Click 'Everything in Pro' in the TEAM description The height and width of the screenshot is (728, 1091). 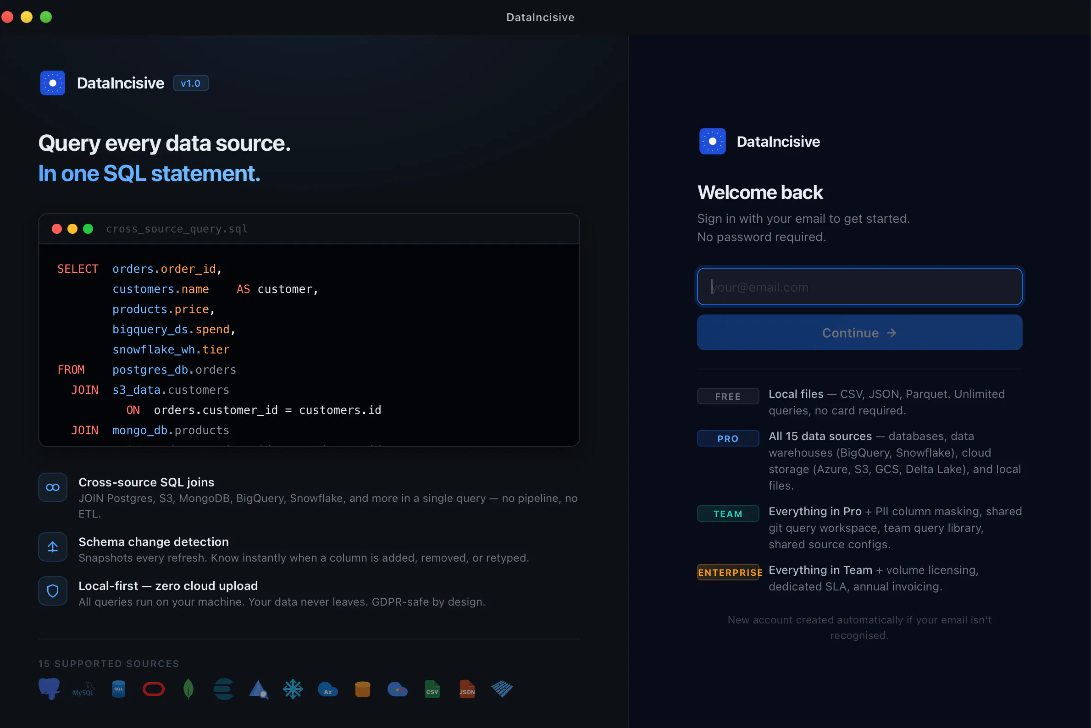pyautogui.click(x=815, y=512)
